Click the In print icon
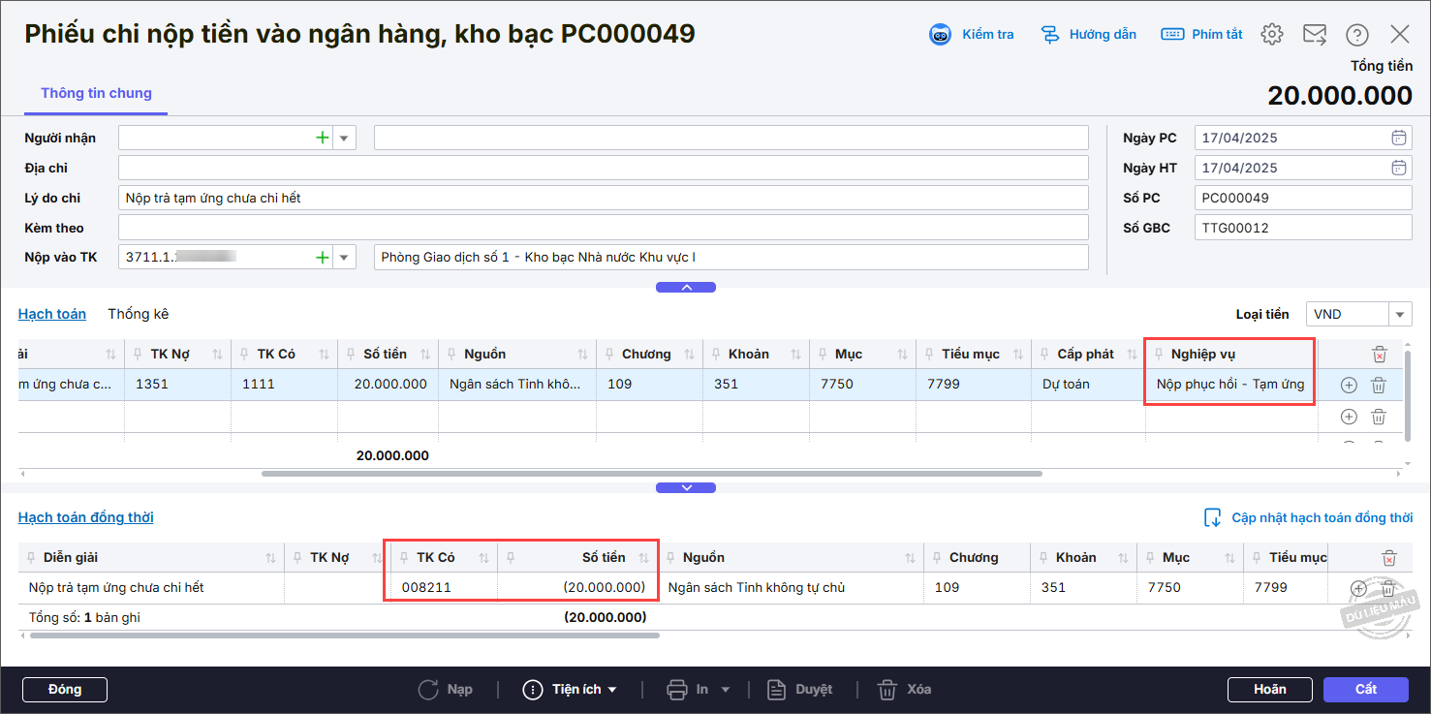The width and height of the screenshot is (1431, 714). (x=677, y=690)
